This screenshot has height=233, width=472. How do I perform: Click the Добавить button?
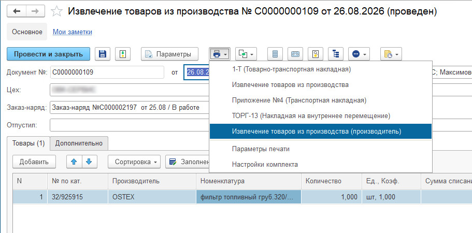[x=34, y=162]
